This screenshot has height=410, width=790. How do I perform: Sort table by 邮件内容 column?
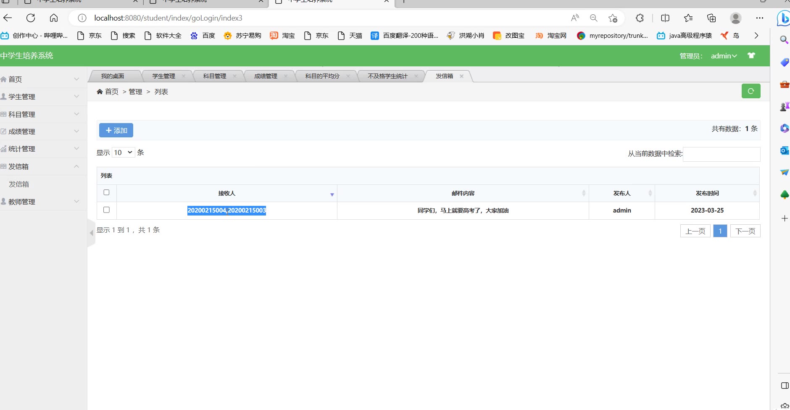pos(463,193)
